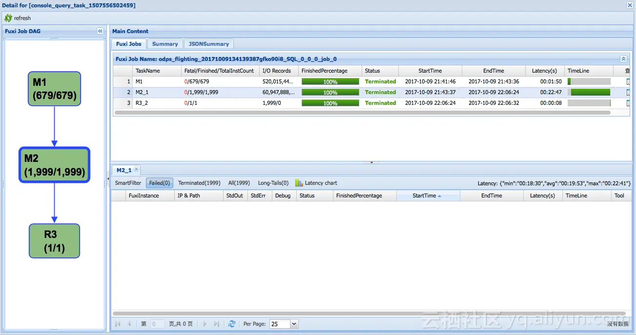
Task: Sort jobs table by Status header
Action: [x=380, y=71]
